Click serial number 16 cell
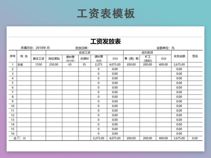Image resolution: width=211 pixels, height=158 pixels. tap(13, 134)
